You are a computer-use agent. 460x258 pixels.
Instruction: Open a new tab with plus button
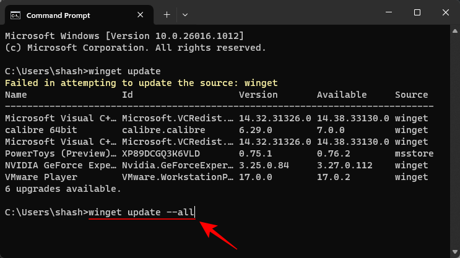tap(167, 14)
